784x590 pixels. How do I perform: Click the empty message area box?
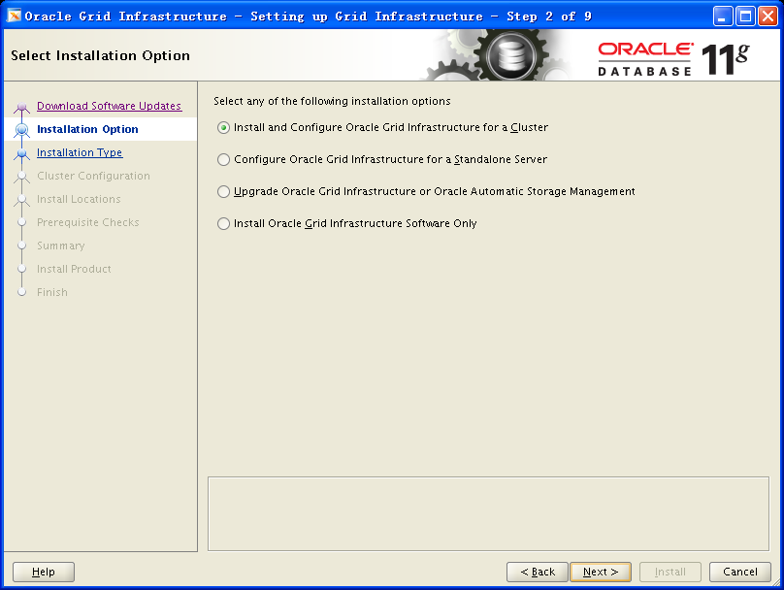pyautogui.click(x=488, y=513)
